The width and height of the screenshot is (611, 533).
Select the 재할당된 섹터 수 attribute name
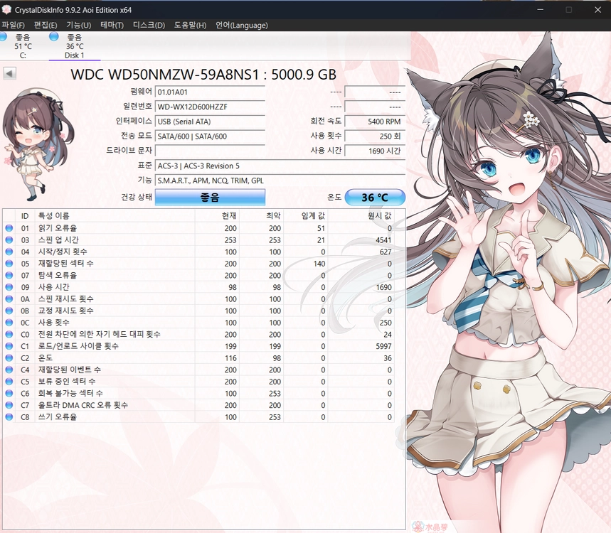[66, 264]
